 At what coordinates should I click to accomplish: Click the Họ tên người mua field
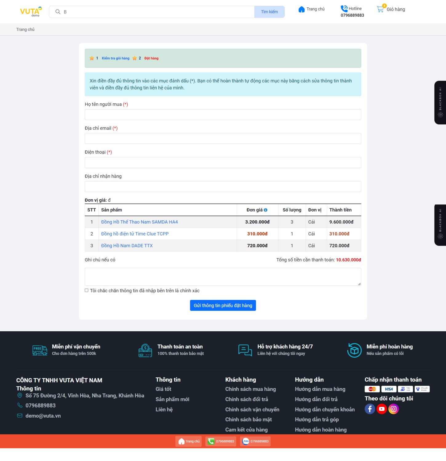(x=223, y=115)
